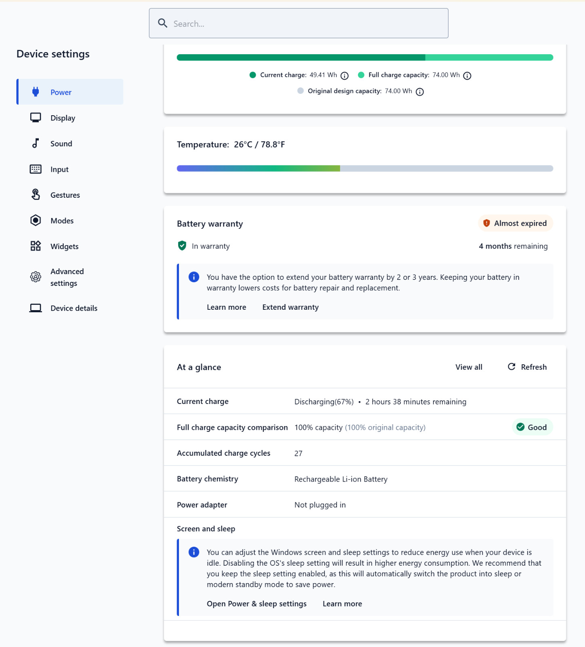Click 'Discharging(67%)' value
585x647 pixels.
tap(324, 402)
